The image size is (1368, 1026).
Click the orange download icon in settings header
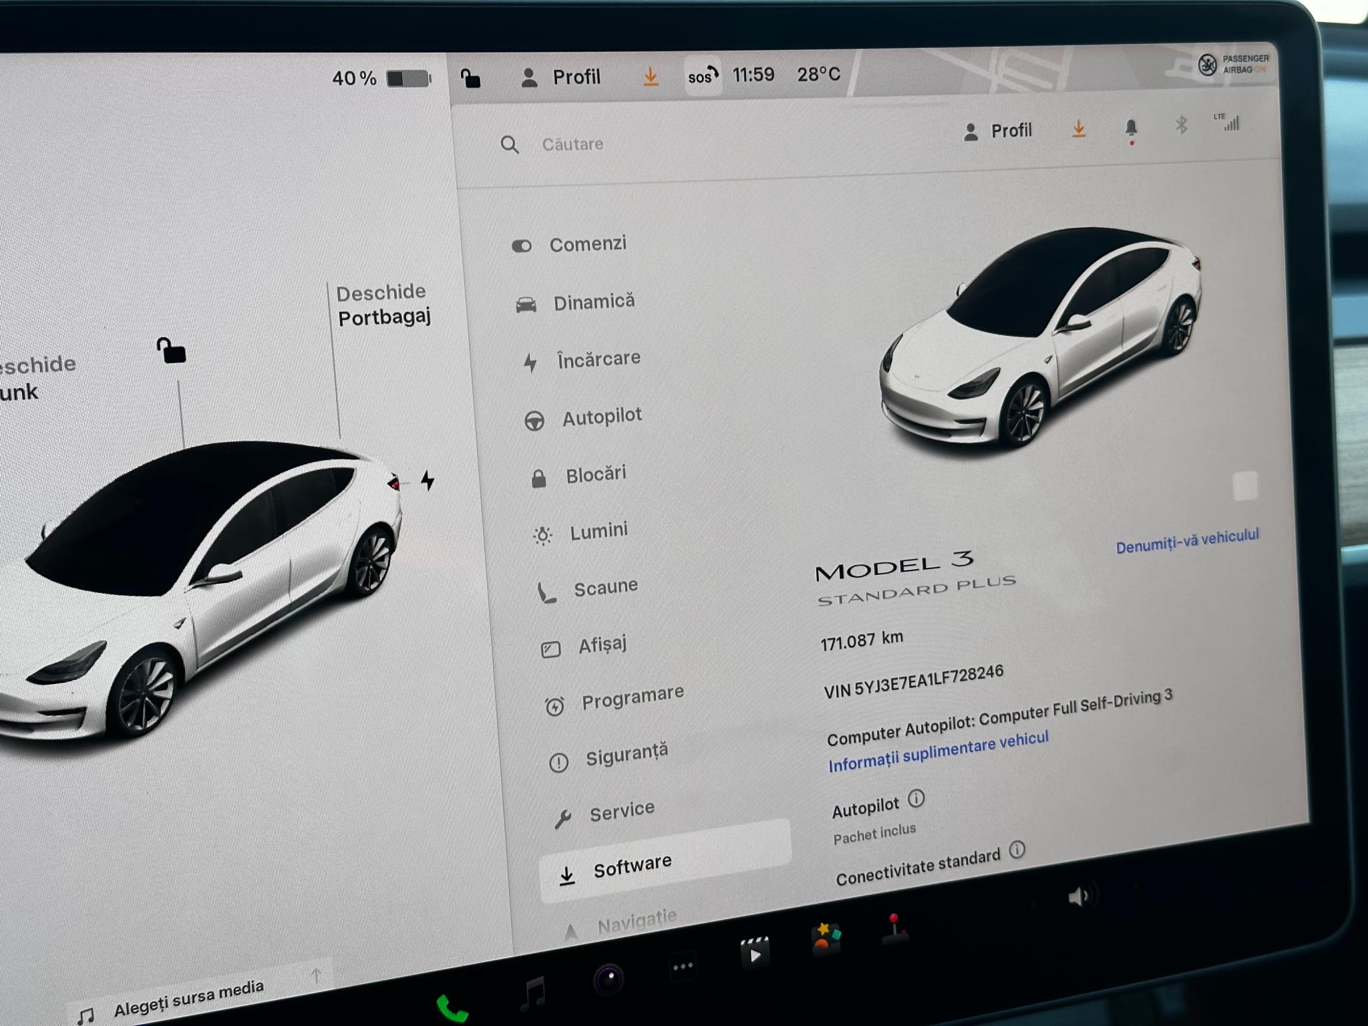coord(1079,128)
